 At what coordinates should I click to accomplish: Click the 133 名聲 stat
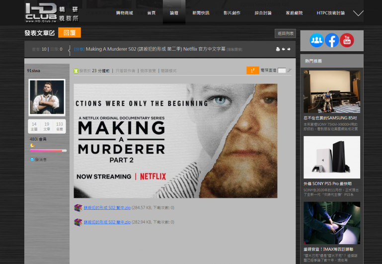[x=60, y=126]
